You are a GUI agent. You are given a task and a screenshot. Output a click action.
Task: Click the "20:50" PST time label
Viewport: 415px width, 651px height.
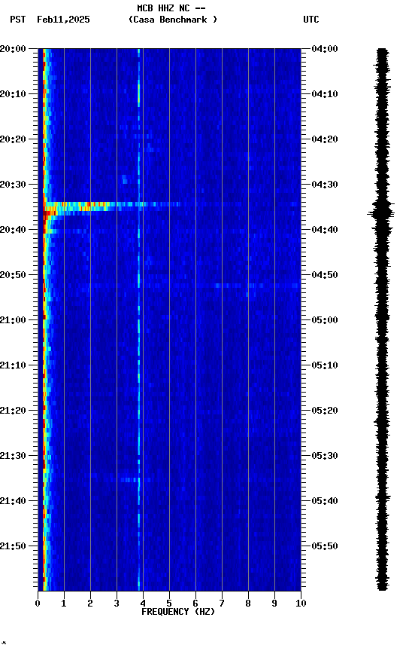13,275
